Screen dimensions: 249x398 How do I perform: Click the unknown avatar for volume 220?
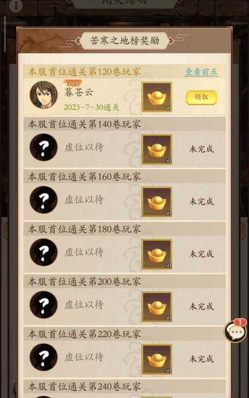pos(44,358)
